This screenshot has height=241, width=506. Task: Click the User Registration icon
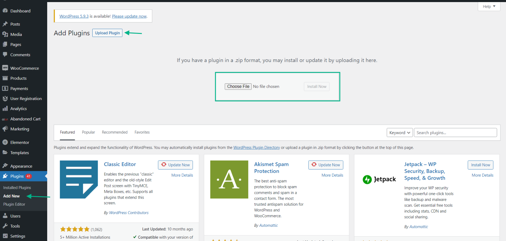coord(5,99)
